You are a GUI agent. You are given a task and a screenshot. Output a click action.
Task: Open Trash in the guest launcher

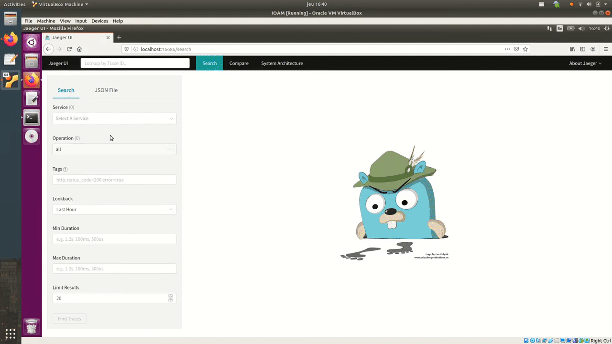32,327
